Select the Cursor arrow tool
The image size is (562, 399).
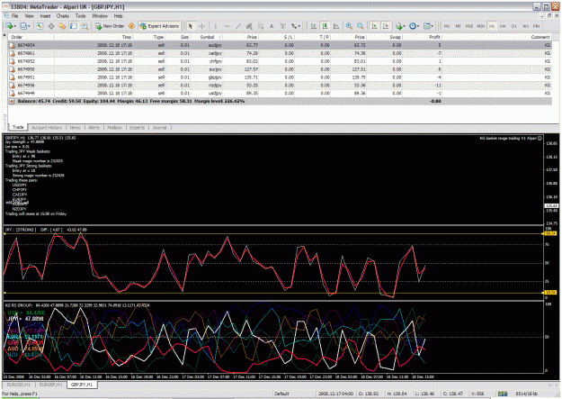pos(191,26)
